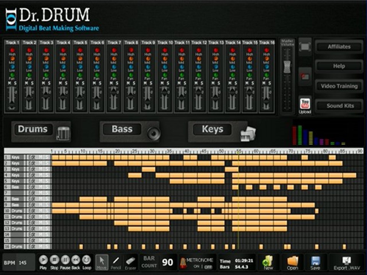
Task: Turn the metronome ON
Action: tap(196, 267)
